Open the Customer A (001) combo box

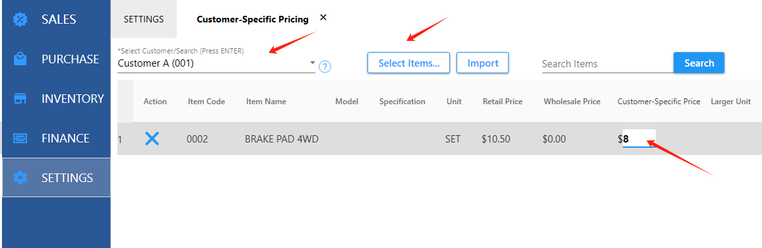[216, 63]
